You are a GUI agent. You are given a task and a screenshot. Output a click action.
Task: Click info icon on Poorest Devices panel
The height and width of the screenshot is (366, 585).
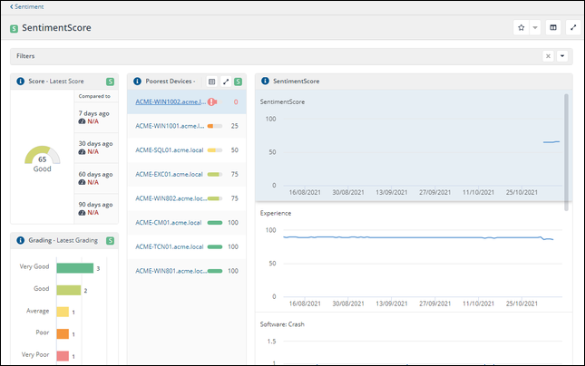pos(137,82)
